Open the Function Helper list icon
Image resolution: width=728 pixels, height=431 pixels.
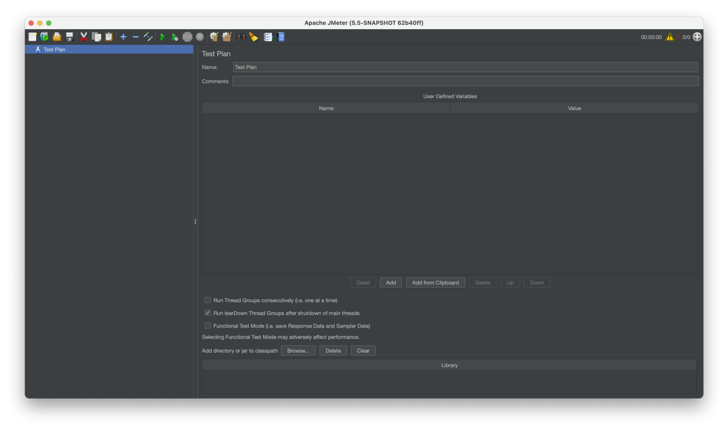pyautogui.click(x=268, y=37)
